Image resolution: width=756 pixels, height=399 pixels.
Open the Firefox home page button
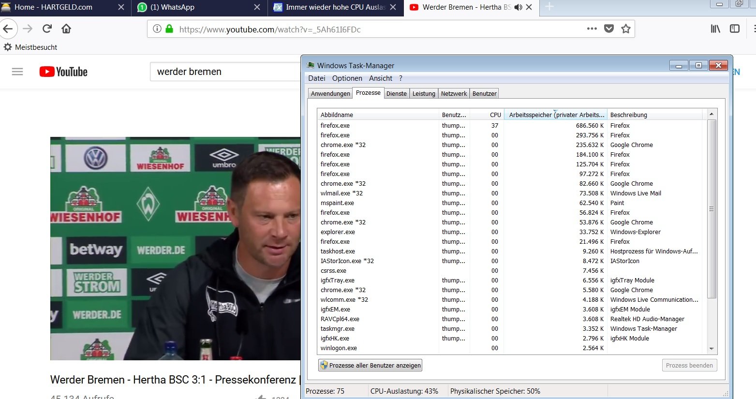[x=66, y=29]
